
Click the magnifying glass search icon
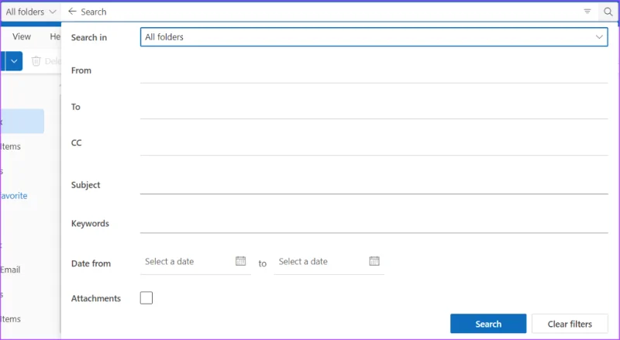pyautogui.click(x=608, y=12)
